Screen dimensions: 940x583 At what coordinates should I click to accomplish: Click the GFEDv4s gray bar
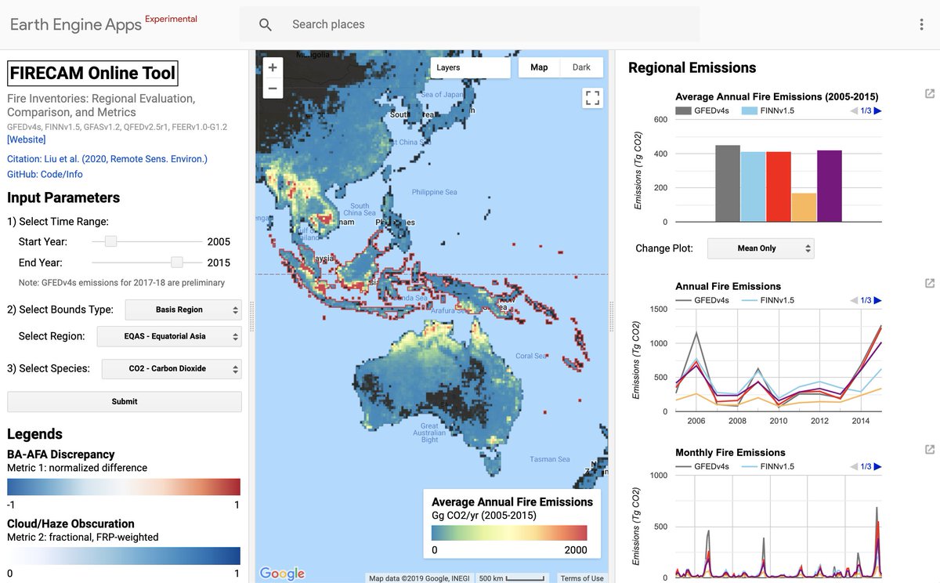(x=728, y=183)
